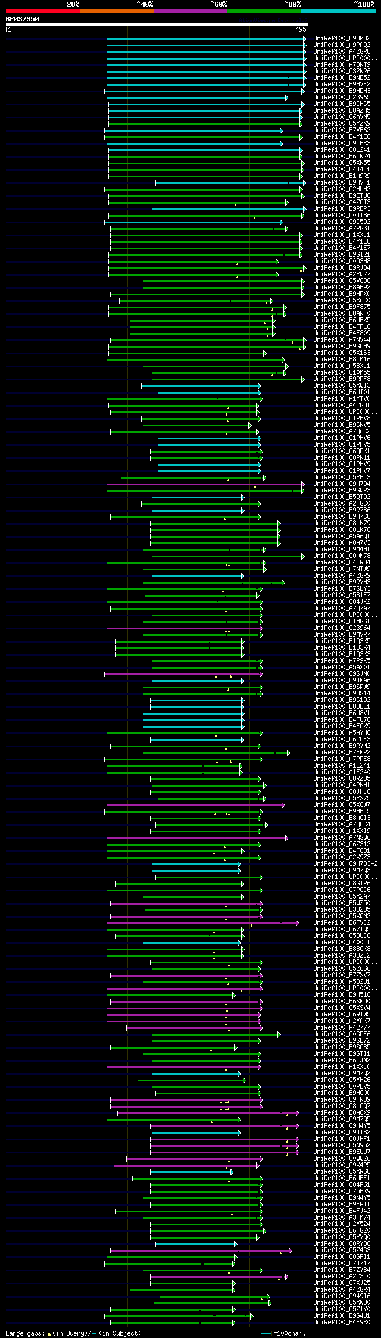Open hit UniRef100_B9HK82
This screenshot has height=1338, width=381.
coord(342,38)
